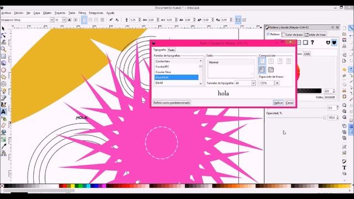Click Definir como predeterminado button
The height and width of the screenshot is (199, 354).
point(171,103)
